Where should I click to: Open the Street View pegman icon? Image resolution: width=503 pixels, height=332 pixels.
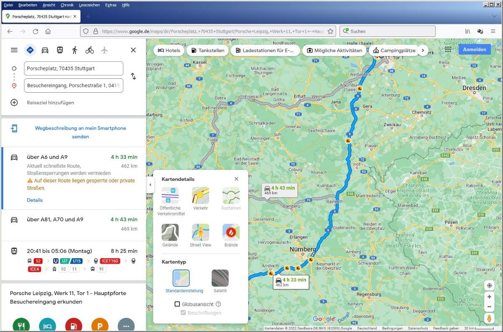[x=489, y=318]
